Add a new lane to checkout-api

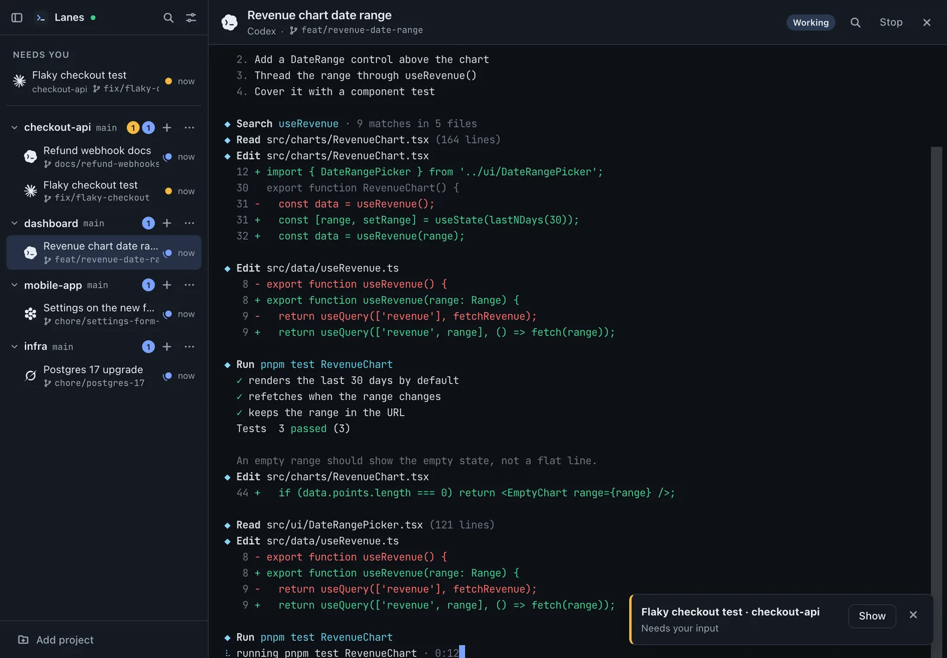click(167, 127)
